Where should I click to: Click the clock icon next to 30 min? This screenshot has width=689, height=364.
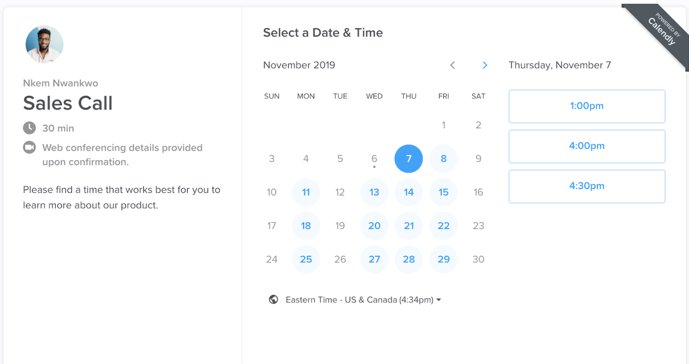point(29,128)
